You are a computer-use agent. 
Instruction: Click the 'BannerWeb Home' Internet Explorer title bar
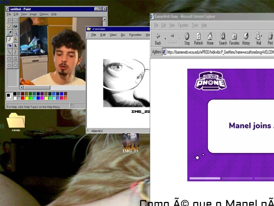click(x=212, y=16)
